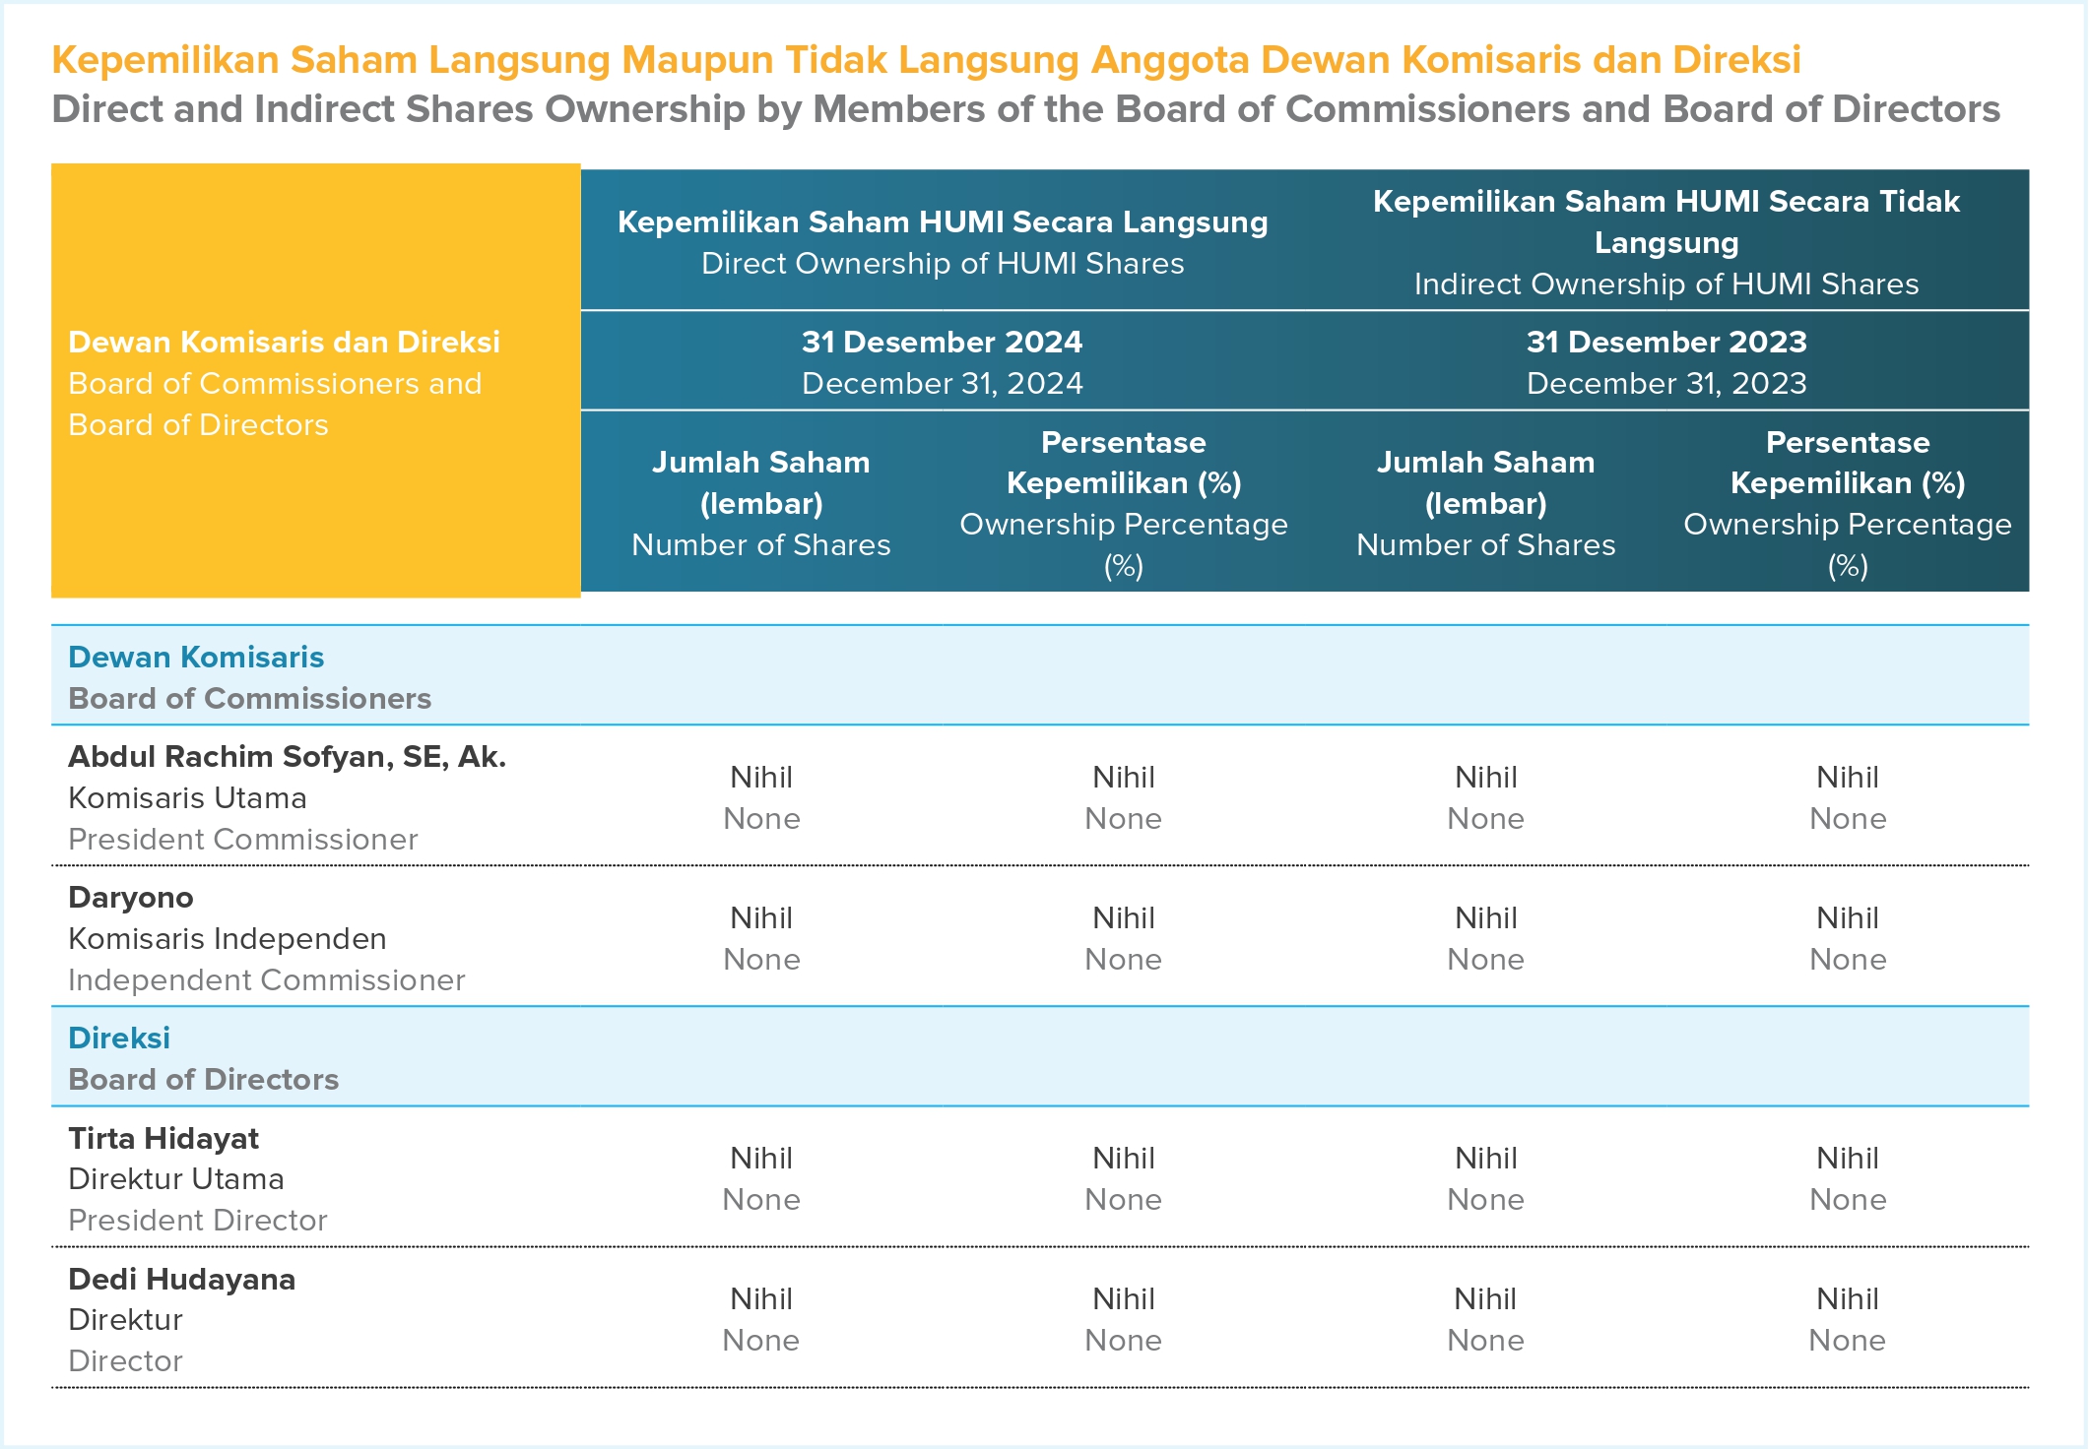The height and width of the screenshot is (1449, 2089).
Task: Select Abdul Rachim Sofyan's 2024 ownership percentage 'Nihil'
Action: [x=1124, y=778]
